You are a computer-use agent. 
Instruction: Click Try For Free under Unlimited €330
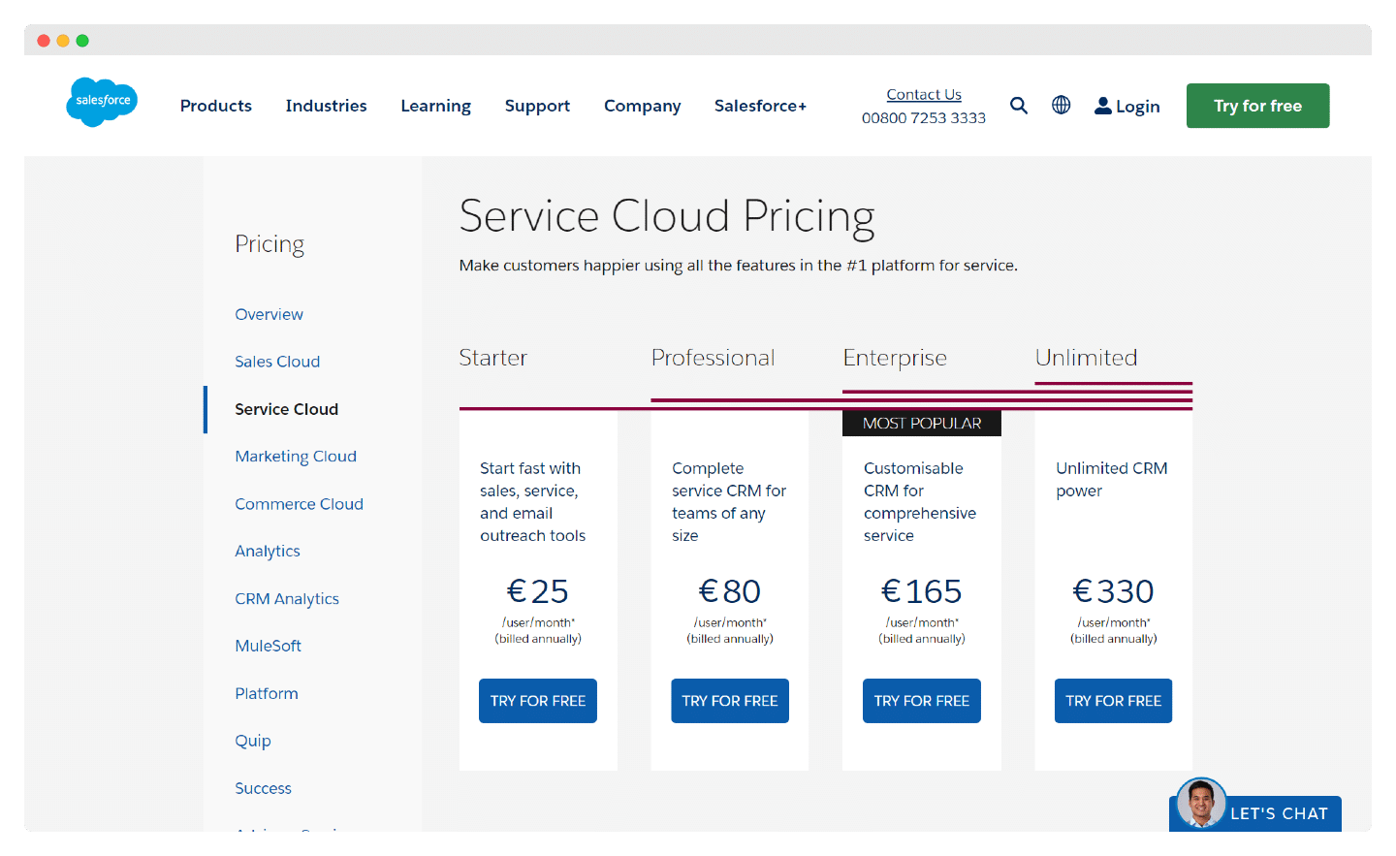[1113, 701]
